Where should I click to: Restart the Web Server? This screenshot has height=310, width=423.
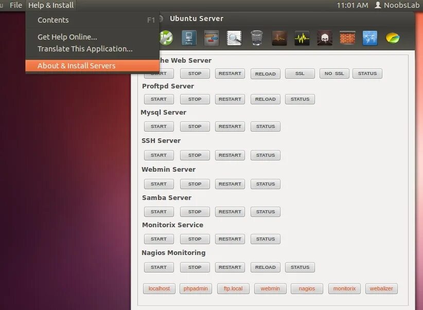[230, 74]
